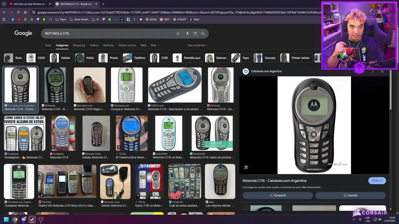Open the tab search dropdown arrow

pos(4,4)
